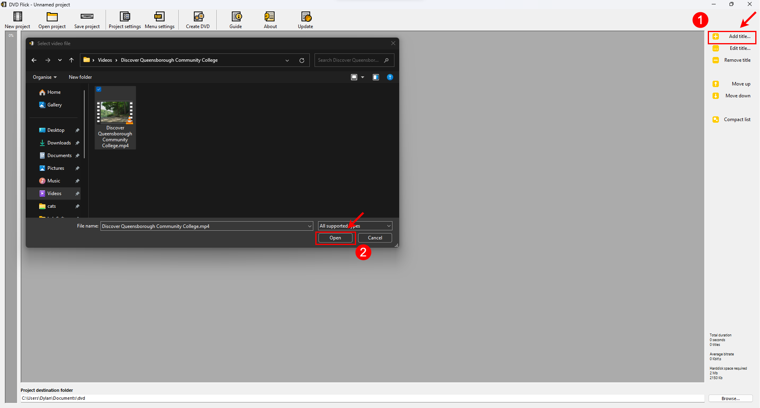
Task: Click the Compact list label
Action: [737, 120]
